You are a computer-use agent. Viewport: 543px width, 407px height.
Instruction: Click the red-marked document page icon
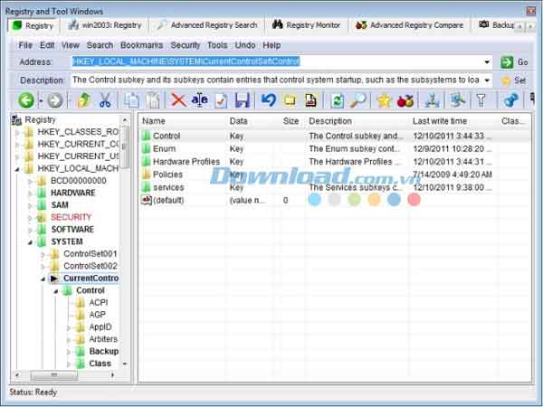click(x=310, y=100)
